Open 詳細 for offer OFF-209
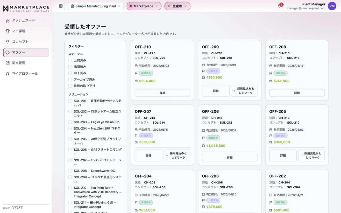 [216, 91]
